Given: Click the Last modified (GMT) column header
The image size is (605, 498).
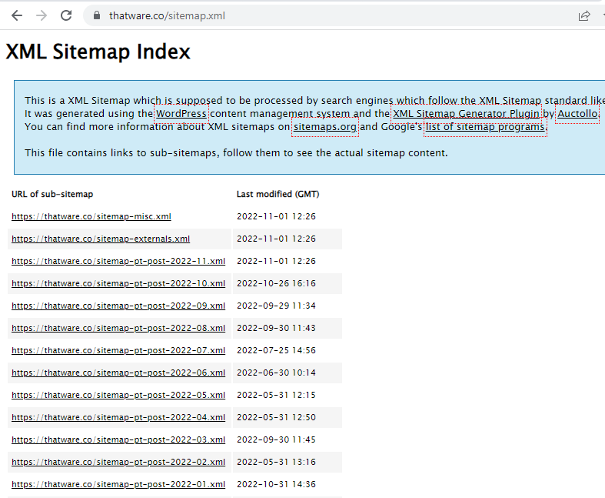Looking at the screenshot, I should 278,194.
